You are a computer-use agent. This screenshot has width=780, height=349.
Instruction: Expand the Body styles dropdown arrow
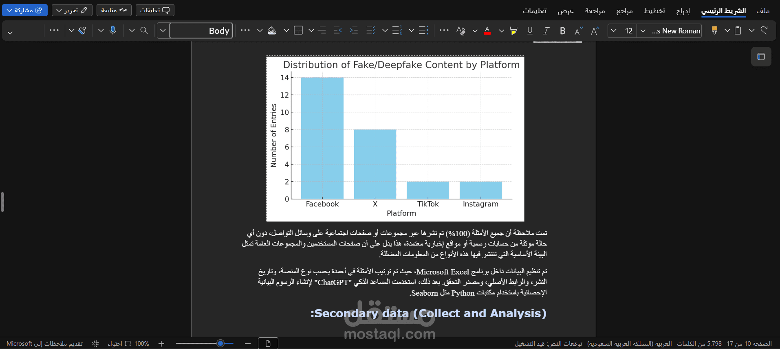(163, 31)
